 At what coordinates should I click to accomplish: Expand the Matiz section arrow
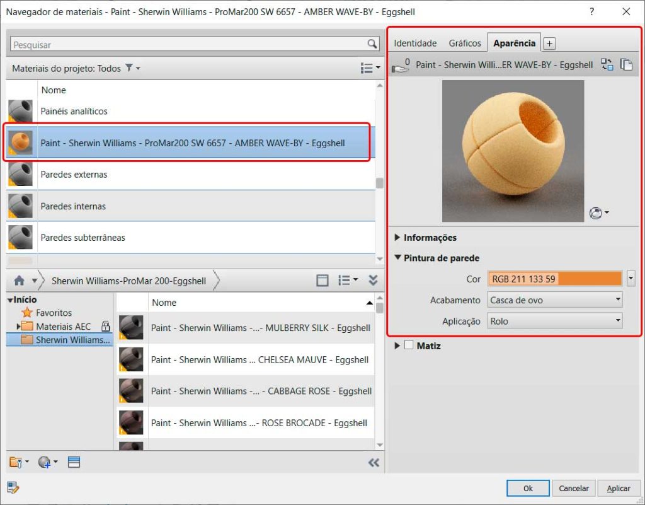(397, 345)
